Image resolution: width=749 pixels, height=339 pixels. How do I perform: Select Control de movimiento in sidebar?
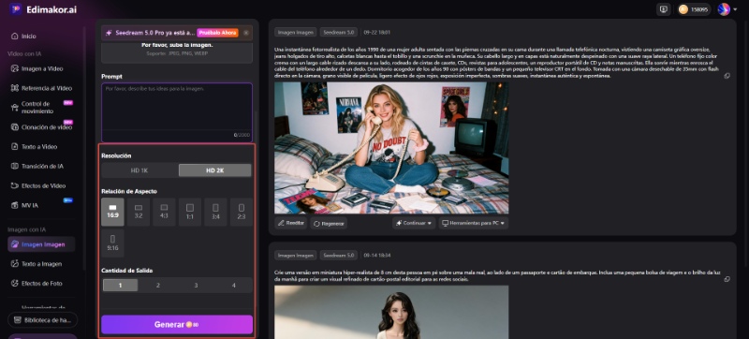pyautogui.click(x=41, y=108)
